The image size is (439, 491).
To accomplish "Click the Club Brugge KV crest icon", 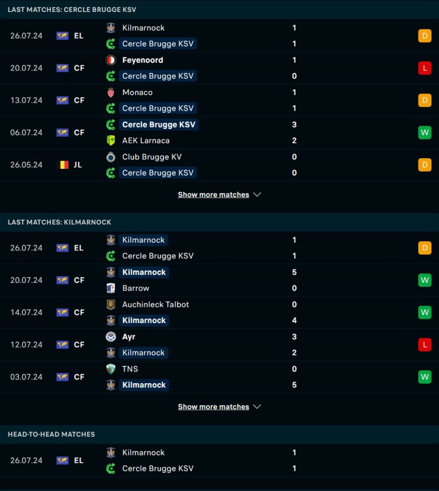I will (x=111, y=157).
